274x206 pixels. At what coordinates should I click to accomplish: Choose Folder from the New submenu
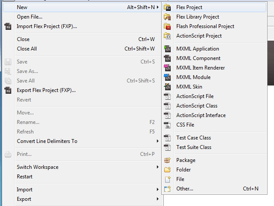click(214, 170)
